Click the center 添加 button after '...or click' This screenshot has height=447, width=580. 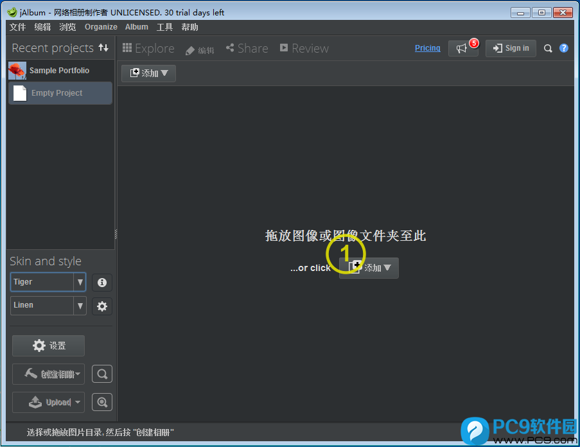click(369, 268)
